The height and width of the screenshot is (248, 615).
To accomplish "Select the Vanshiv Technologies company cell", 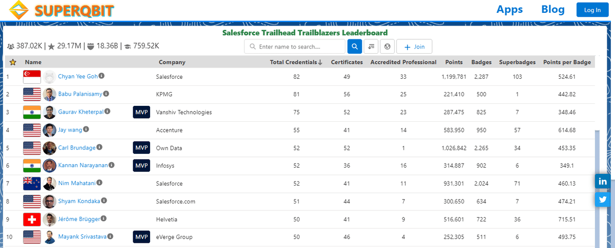I will pos(184,112).
